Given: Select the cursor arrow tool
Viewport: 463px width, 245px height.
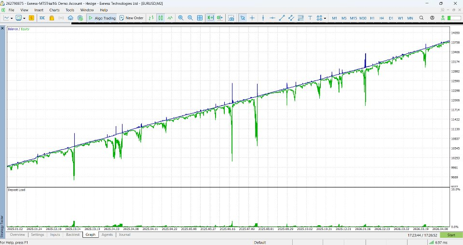Looking at the screenshot, I should coord(243,18).
